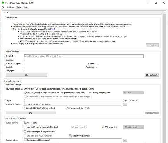Click the "(e.g. 1, 3, 5 - 10)" hint text
This screenshot has height=143, width=168.
(130, 100)
